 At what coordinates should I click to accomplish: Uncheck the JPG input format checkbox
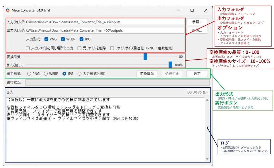point(81,39)
